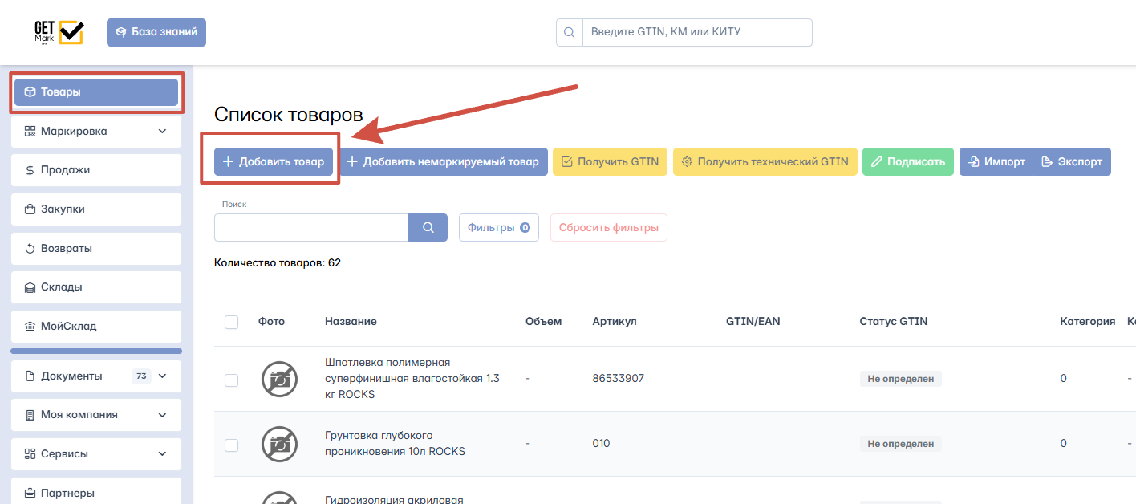Expand the Сервисы chevron
This screenshot has height=504, width=1136.
(x=163, y=454)
